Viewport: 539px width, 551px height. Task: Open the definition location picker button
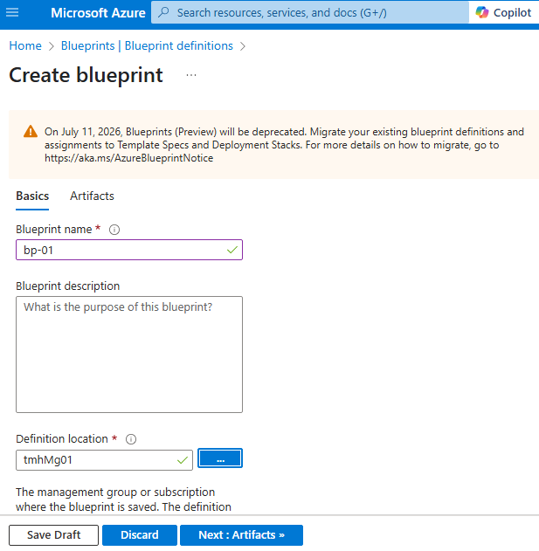(x=220, y=458)
